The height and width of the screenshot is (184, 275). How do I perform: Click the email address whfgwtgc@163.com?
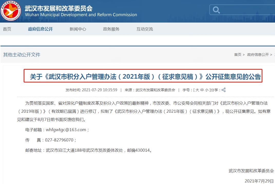(x=66, y=130)
